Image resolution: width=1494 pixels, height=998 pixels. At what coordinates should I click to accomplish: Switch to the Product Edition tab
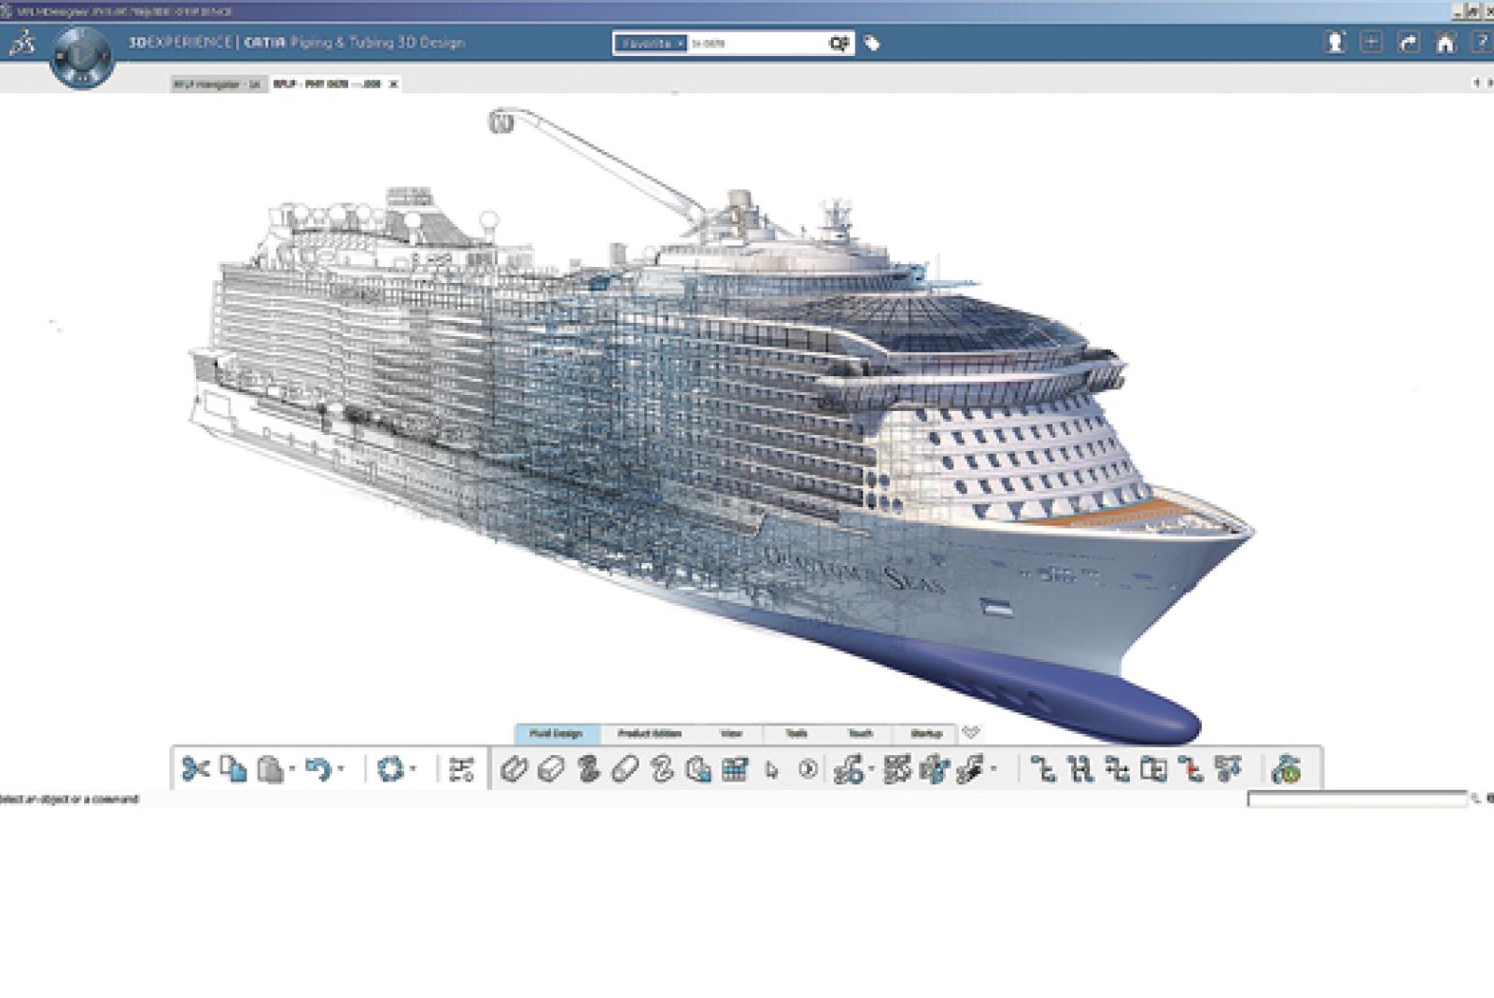[x=649, y=734]
